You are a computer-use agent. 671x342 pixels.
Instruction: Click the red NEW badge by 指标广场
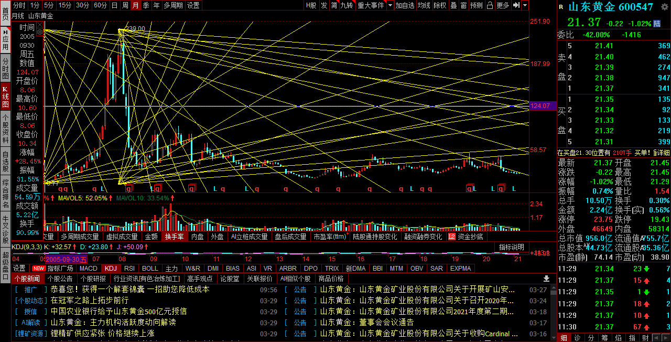[39, 269]
